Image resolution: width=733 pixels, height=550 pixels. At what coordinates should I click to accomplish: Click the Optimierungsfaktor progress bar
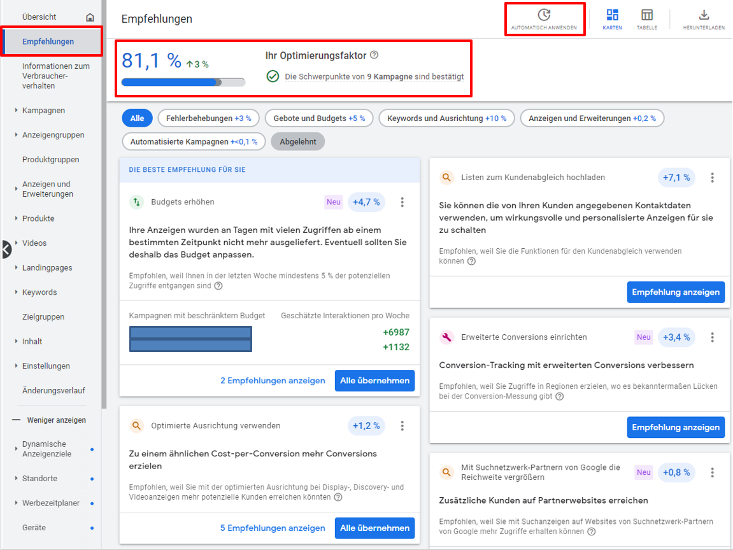[x=185, y=81]
